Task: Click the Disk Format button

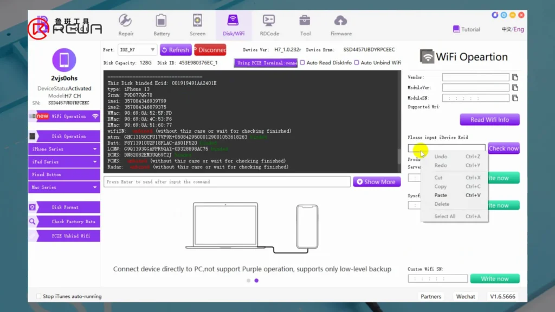Action: 64,207
